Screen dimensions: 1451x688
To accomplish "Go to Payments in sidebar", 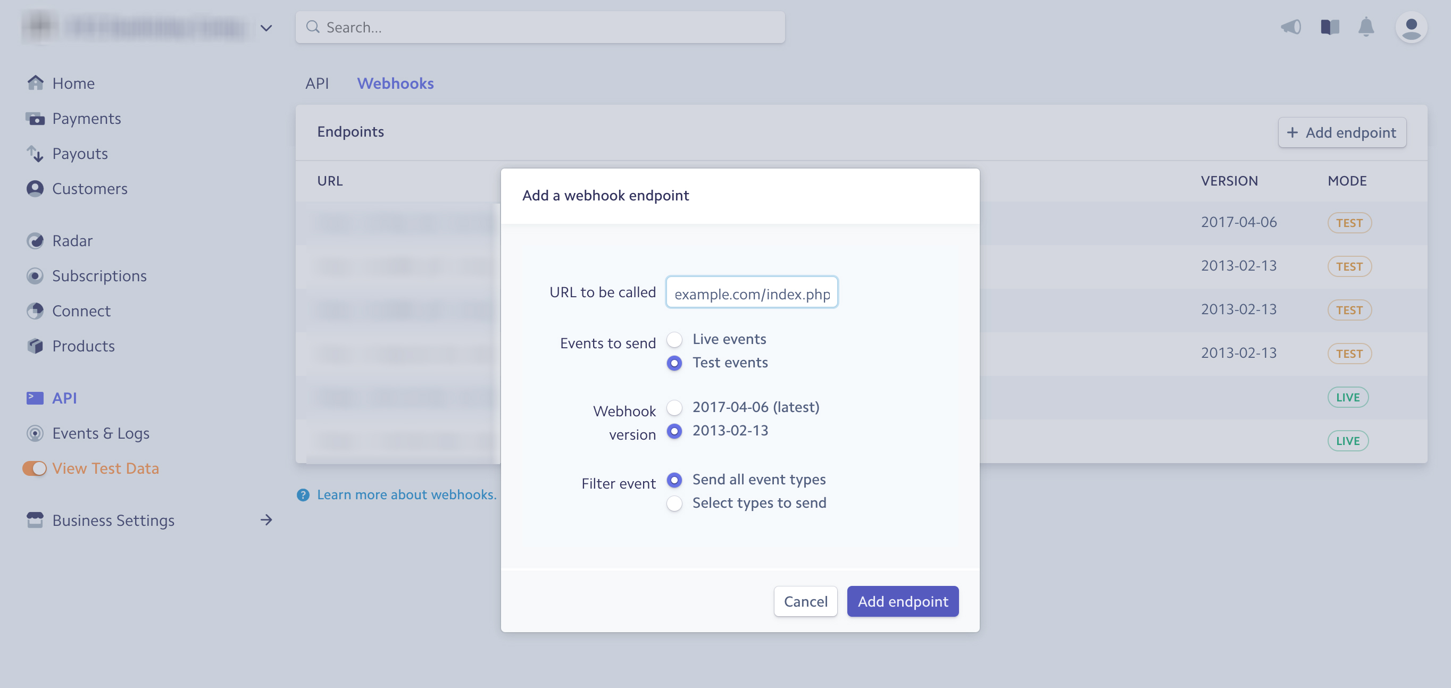I will pyautogui.click(x=87, y=118).
